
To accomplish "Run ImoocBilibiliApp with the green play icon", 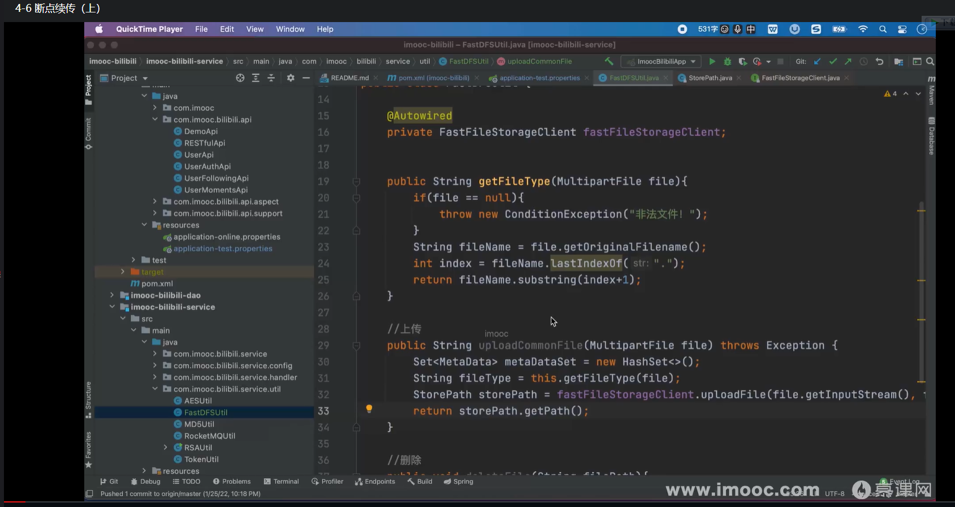I will [x=712, y=62].
